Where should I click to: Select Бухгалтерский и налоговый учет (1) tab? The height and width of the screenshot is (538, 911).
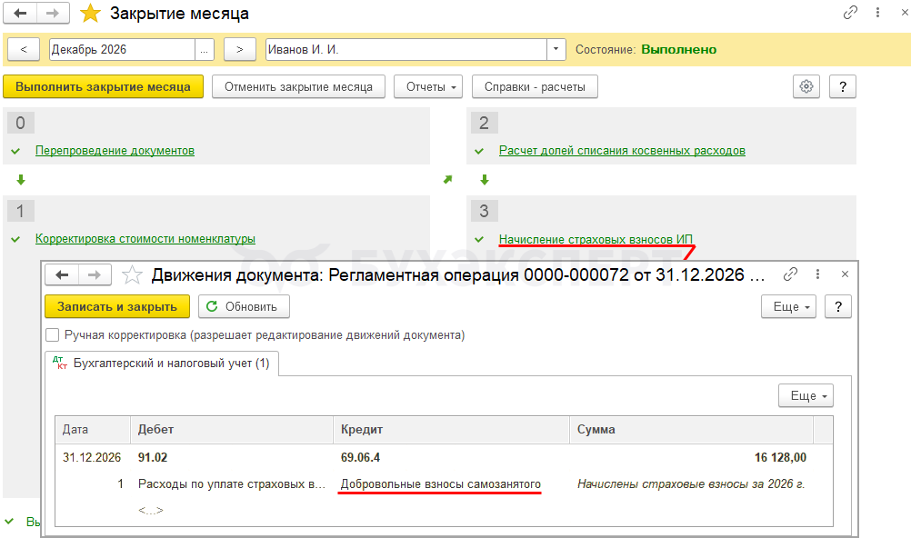point(162,364)
